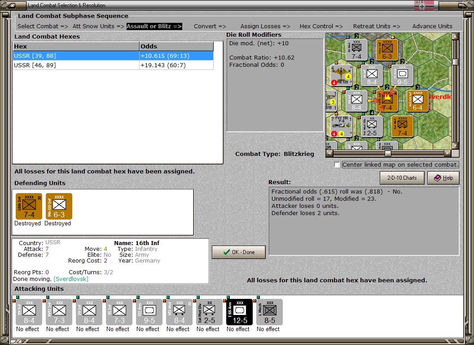Click minimap scroll up arrow
474x345 pixels.
(x=455, y=36)
